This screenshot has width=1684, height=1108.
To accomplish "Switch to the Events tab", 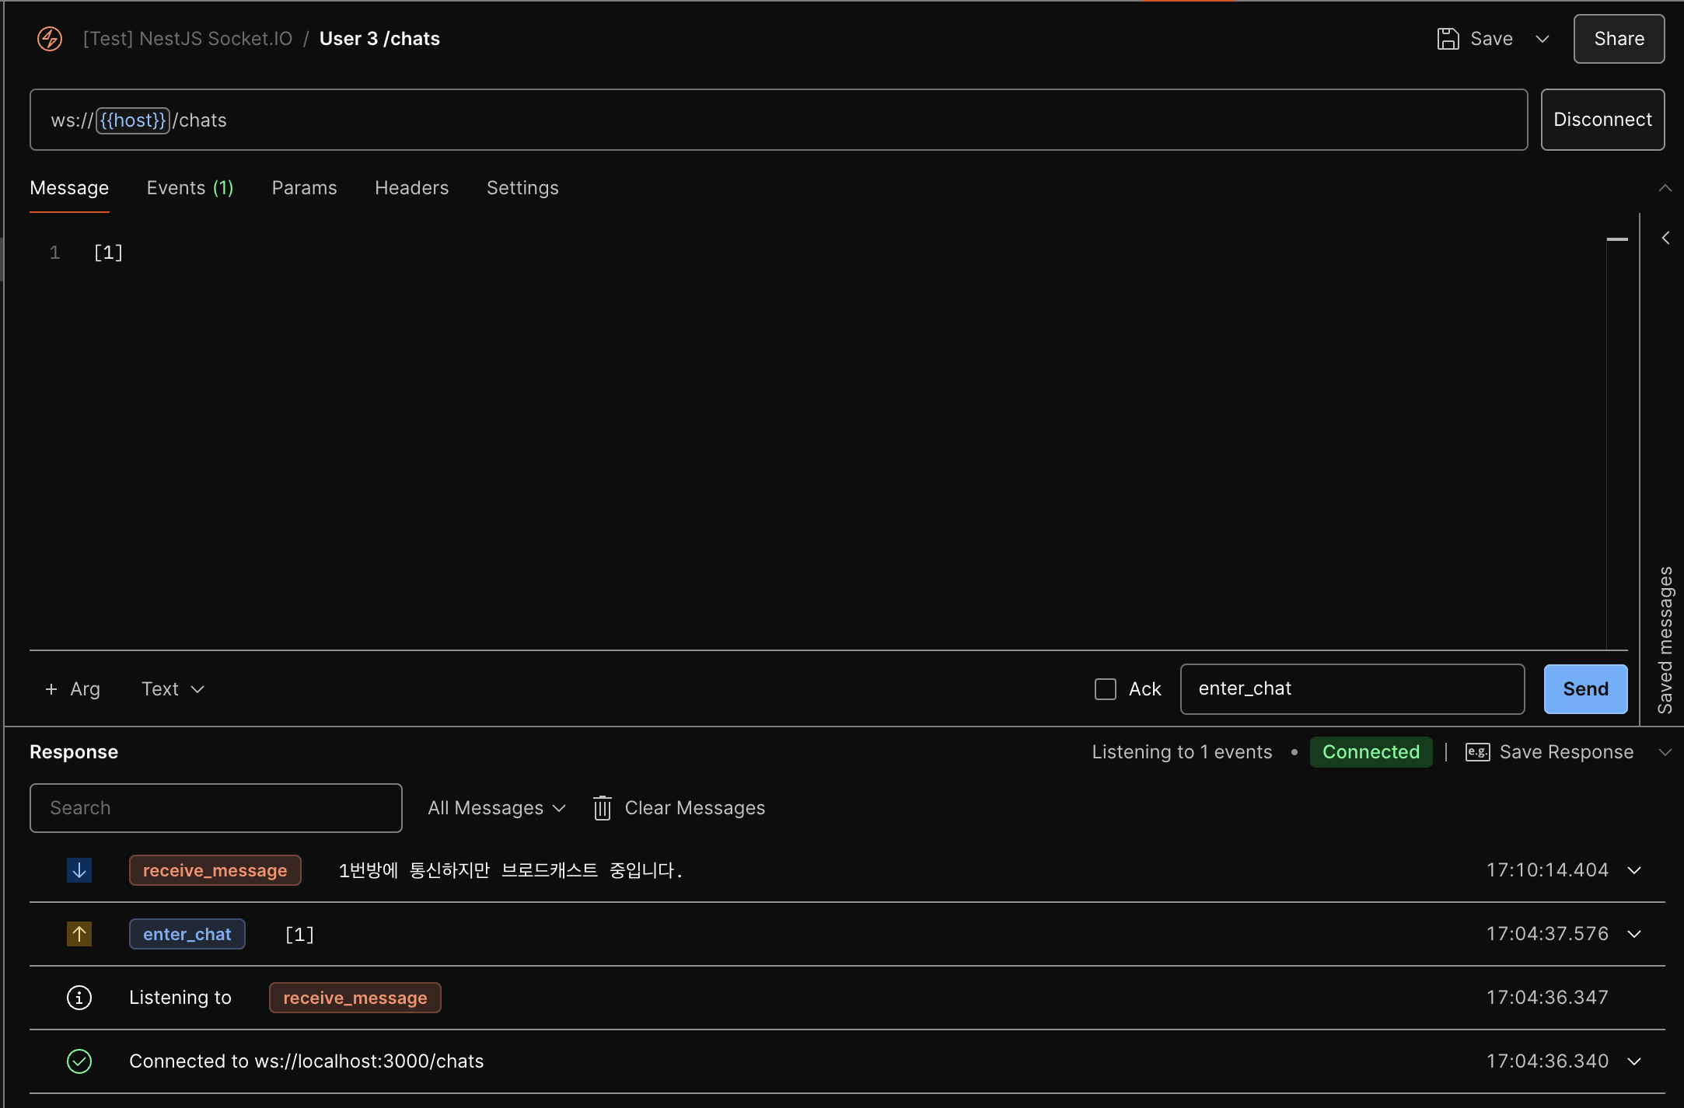I will 190,188.
